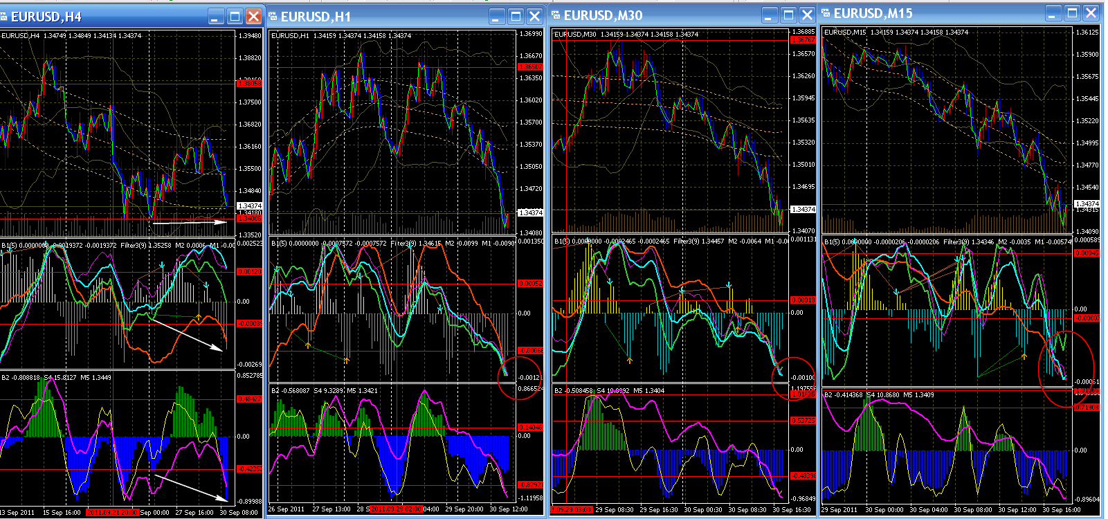Click the '29 Sep 16:30' time label in M30
1108x519 pixels.
pyautogui.click(x=659, y=510)
